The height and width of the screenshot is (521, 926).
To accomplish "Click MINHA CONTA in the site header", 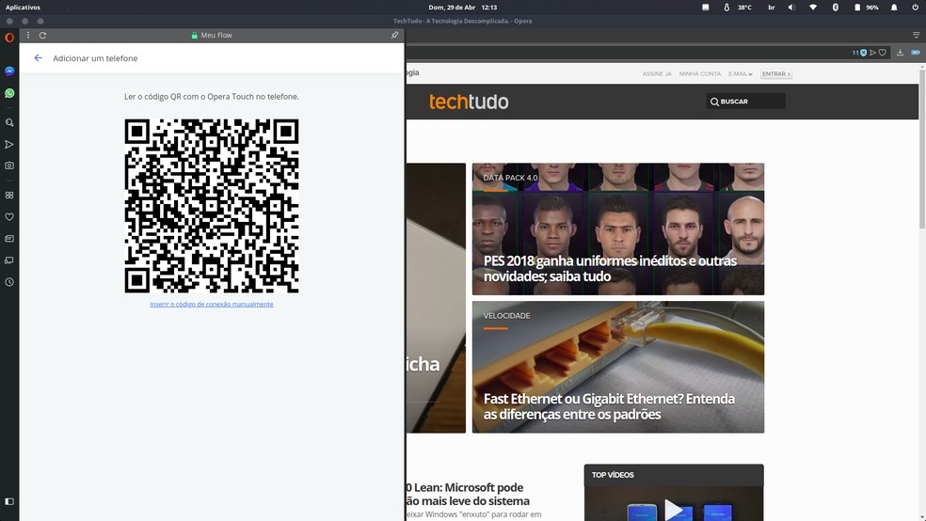I will coord(699,73).
